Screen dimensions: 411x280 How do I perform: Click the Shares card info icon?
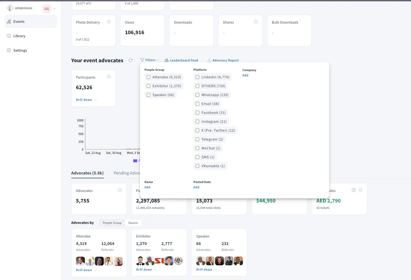pos(256,22)
